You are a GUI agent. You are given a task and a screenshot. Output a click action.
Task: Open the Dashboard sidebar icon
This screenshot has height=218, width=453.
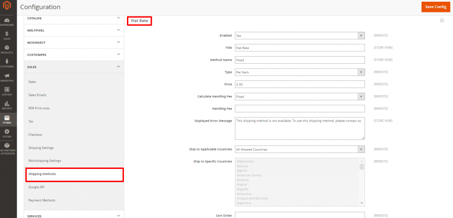(x=8, y=22)
